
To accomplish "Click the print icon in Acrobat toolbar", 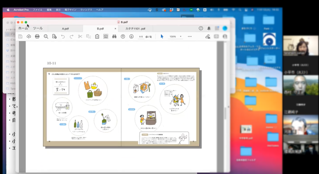I will point(37,36).
